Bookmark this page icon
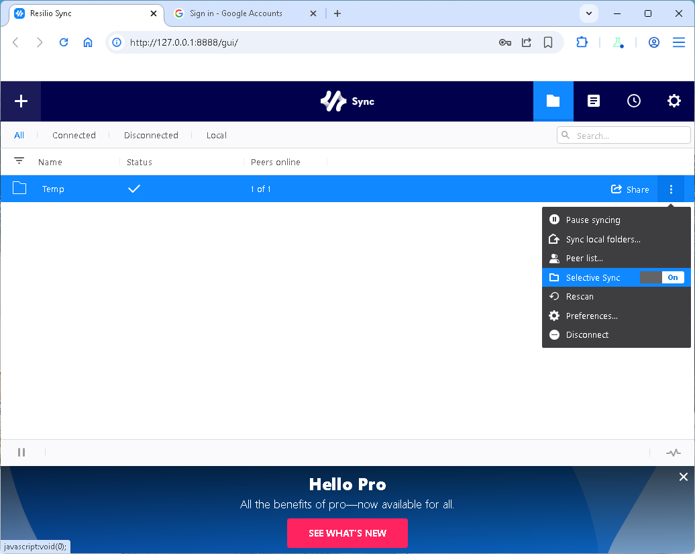The height and width of the screenshot is (554, 695). tap(548, 42)
